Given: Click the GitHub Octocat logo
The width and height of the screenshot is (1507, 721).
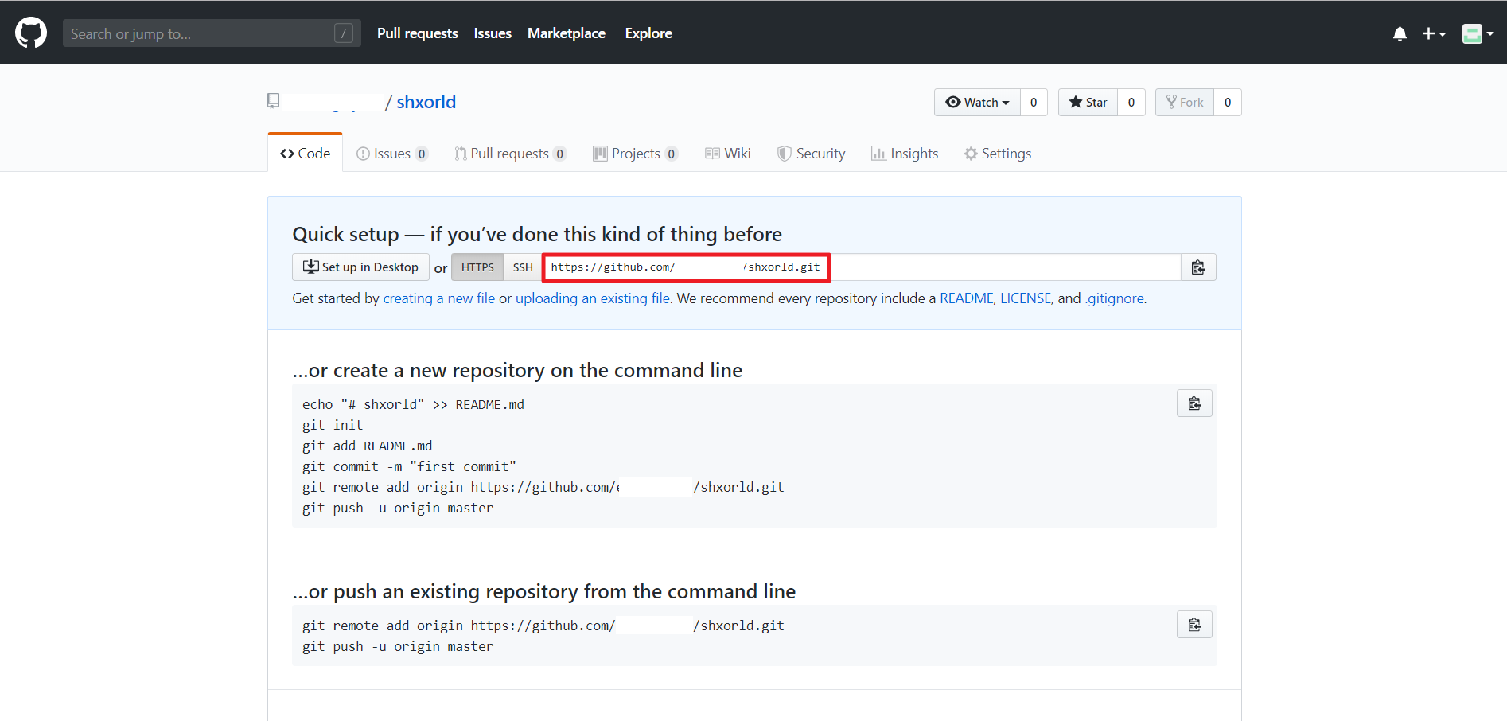Looking at the screenshot, I should 31,33.
